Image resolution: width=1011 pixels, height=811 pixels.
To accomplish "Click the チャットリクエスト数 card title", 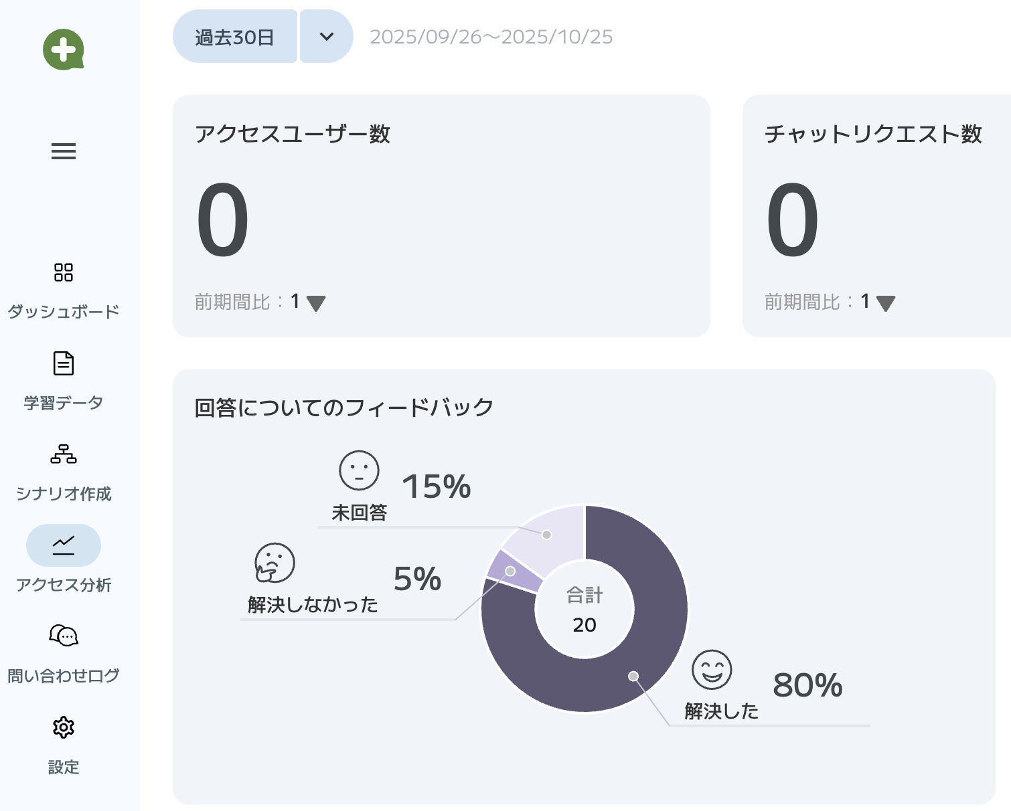I will point(873,134).
